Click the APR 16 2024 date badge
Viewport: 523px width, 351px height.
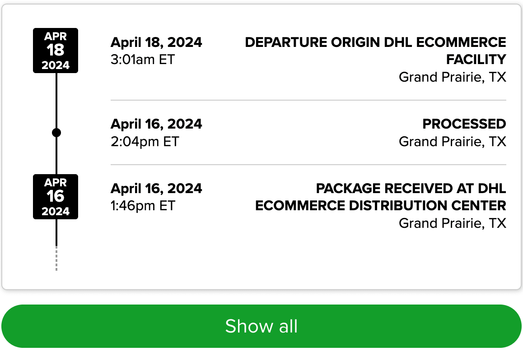[56, 197]
